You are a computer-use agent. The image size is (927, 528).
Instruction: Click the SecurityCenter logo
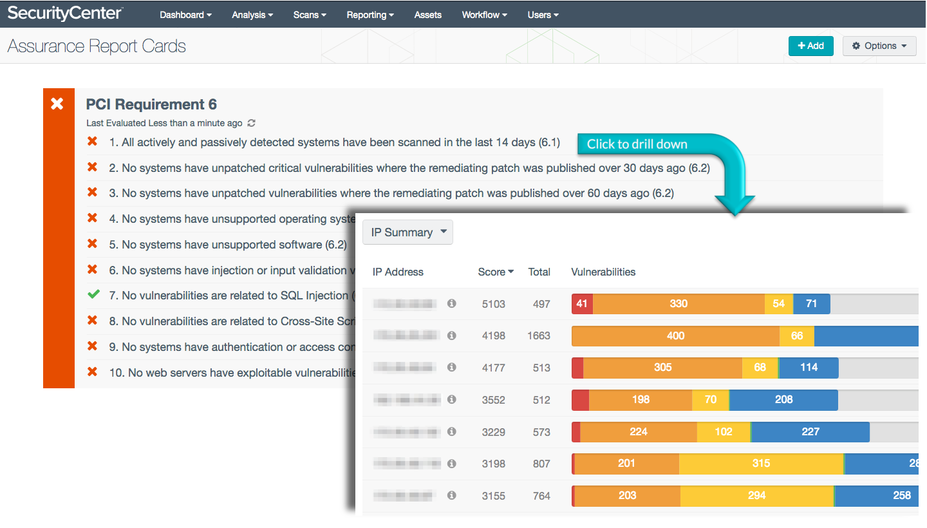(65, 14)
